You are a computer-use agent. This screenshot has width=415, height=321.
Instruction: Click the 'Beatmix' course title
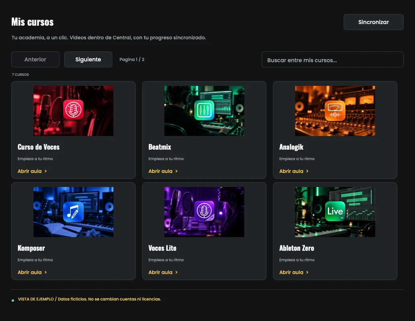coord(160,147)
